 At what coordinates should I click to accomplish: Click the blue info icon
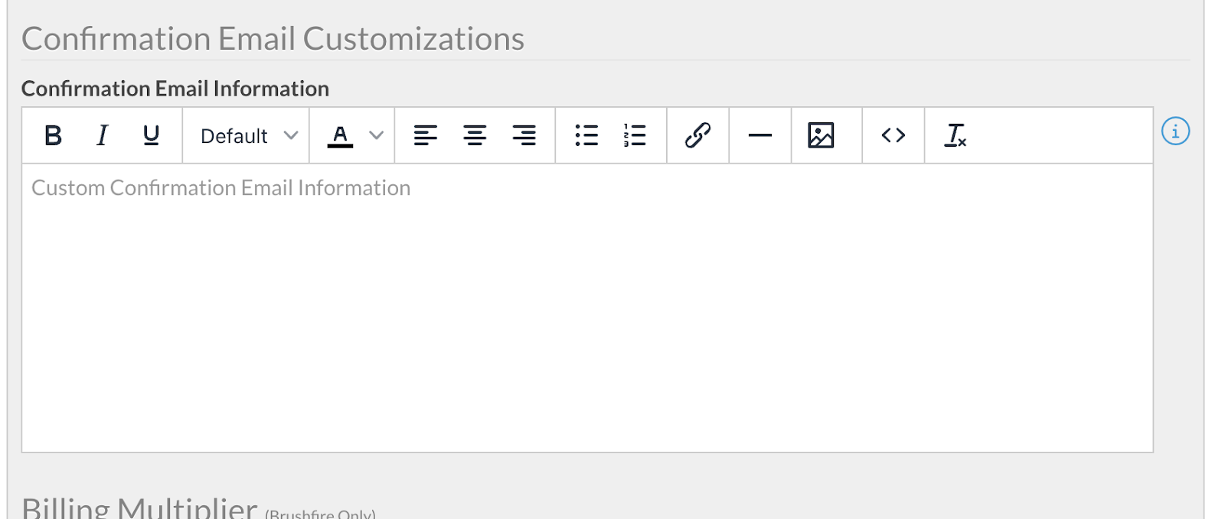pyautogui.click(x=1175, y=131)
